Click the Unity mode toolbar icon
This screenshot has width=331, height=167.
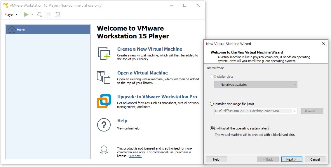57,15
